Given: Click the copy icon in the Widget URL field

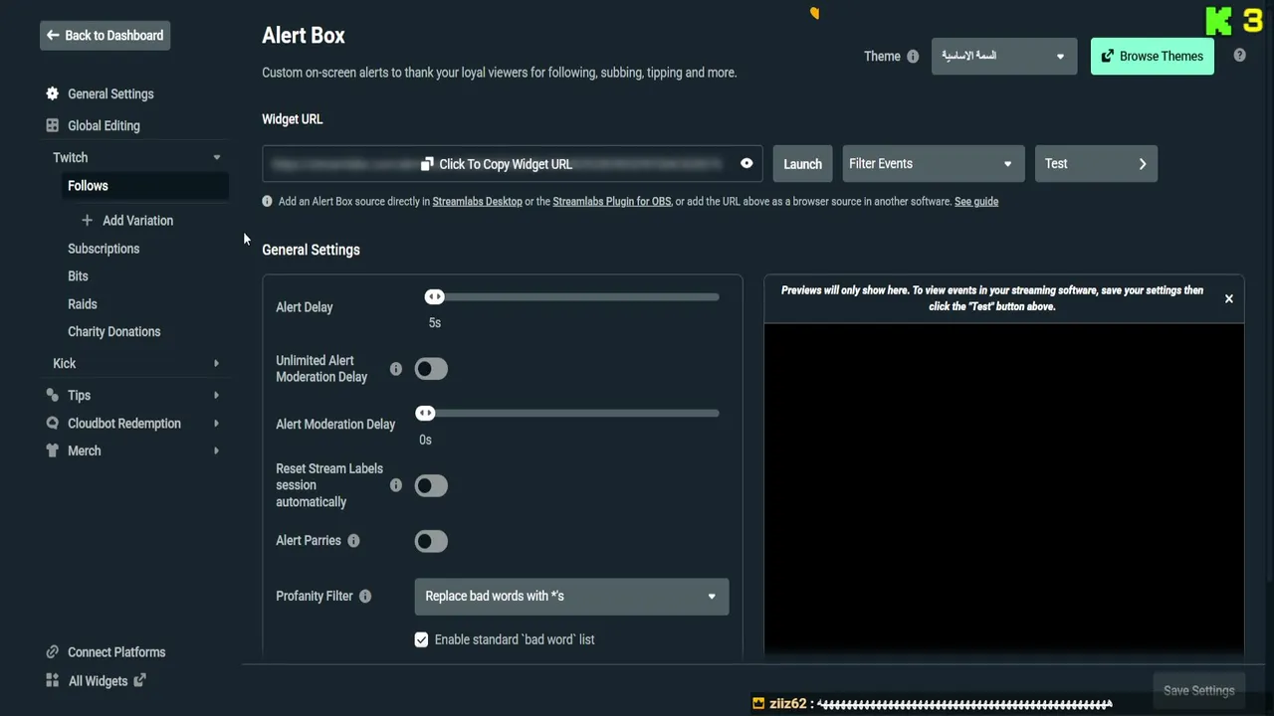Looking at the screenshot, I should [x=427, y=164].
